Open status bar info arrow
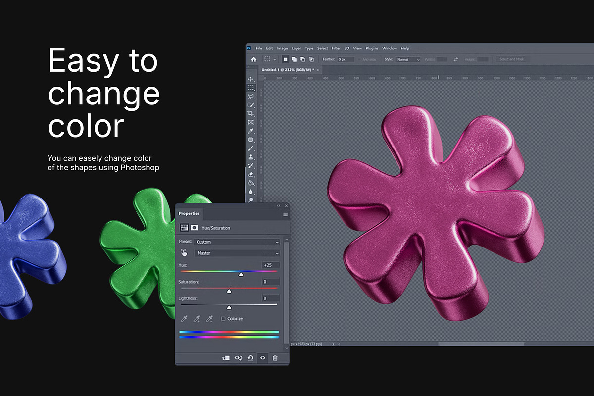 333,343
